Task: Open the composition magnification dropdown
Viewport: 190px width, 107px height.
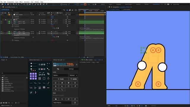Action: [x=110, y=106]
